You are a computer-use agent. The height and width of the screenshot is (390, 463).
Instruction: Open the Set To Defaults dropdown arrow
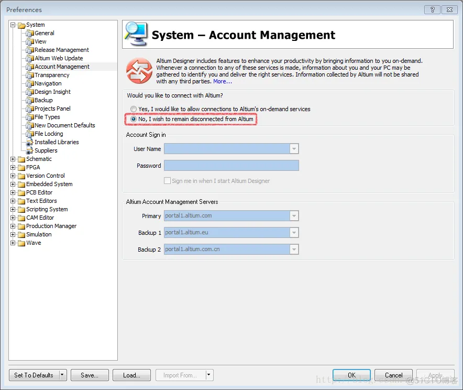63,375
